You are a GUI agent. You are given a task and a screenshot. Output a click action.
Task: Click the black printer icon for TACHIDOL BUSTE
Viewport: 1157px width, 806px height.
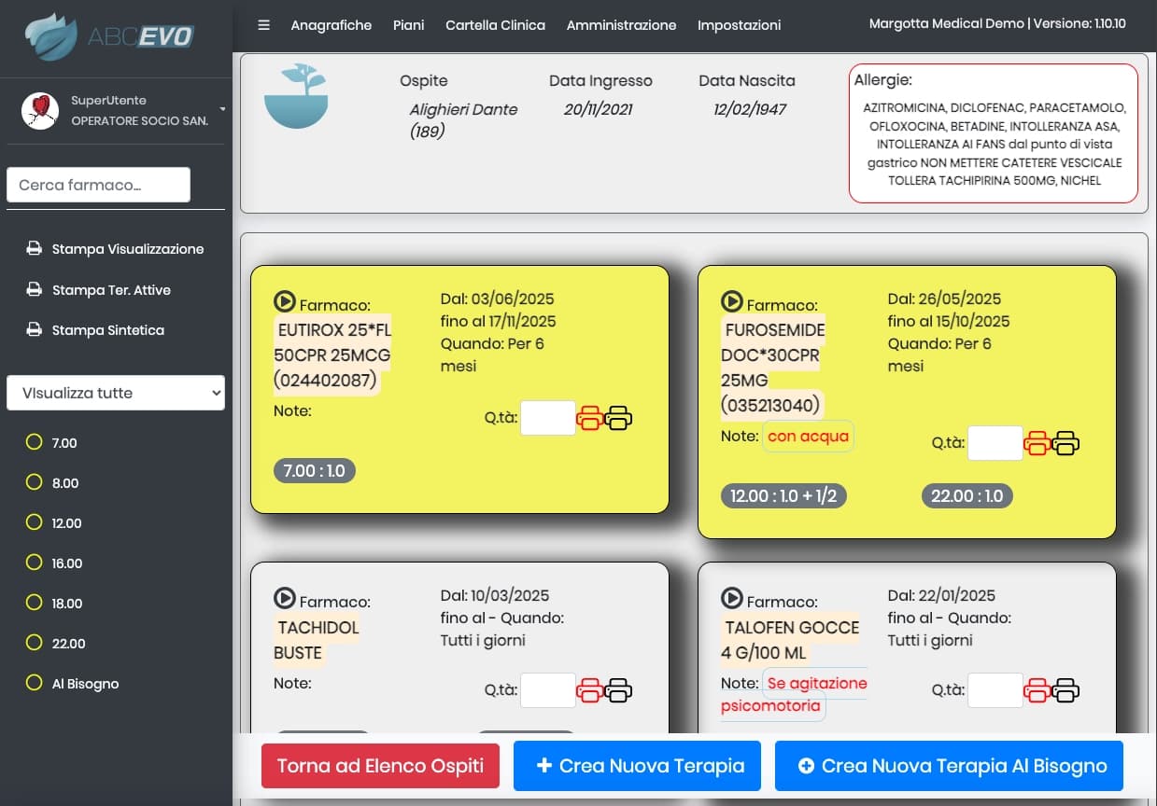click(618, 690)
